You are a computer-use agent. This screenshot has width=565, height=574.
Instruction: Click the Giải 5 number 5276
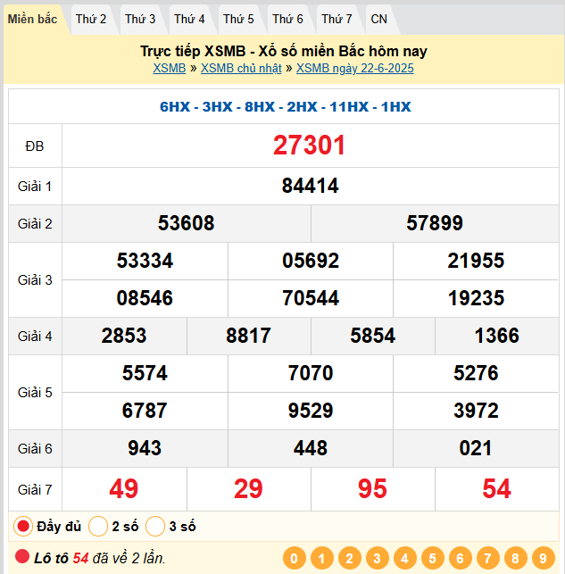(x=476, y=373)
